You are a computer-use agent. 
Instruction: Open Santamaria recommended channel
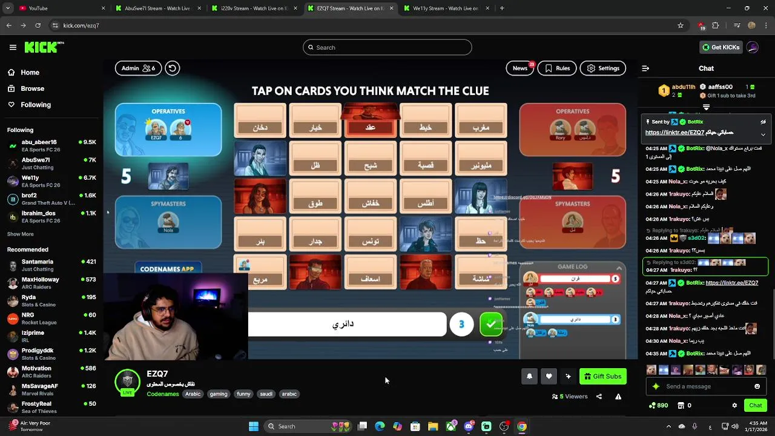click(x=51, y=265)
